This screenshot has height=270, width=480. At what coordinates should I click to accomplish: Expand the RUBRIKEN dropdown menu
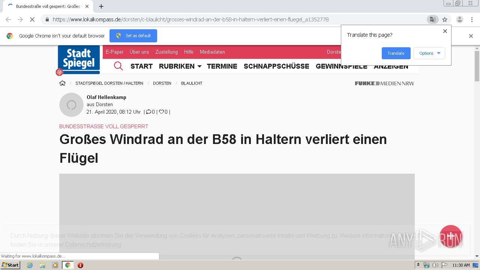tap(180, 66)
